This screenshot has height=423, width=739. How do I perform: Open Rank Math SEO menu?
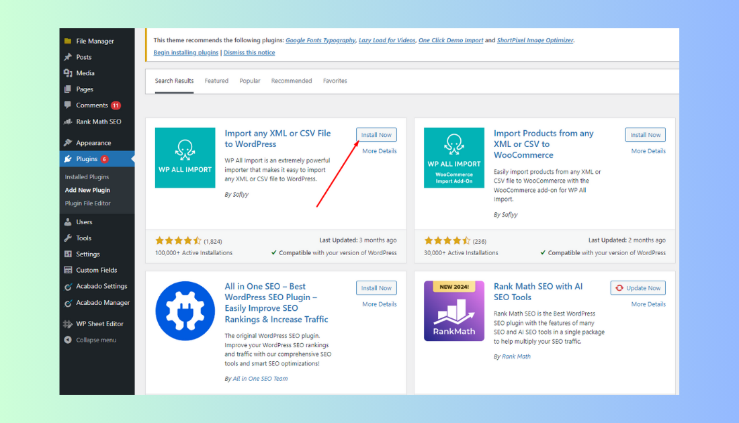pyautogui.click(x=99, y=122)
